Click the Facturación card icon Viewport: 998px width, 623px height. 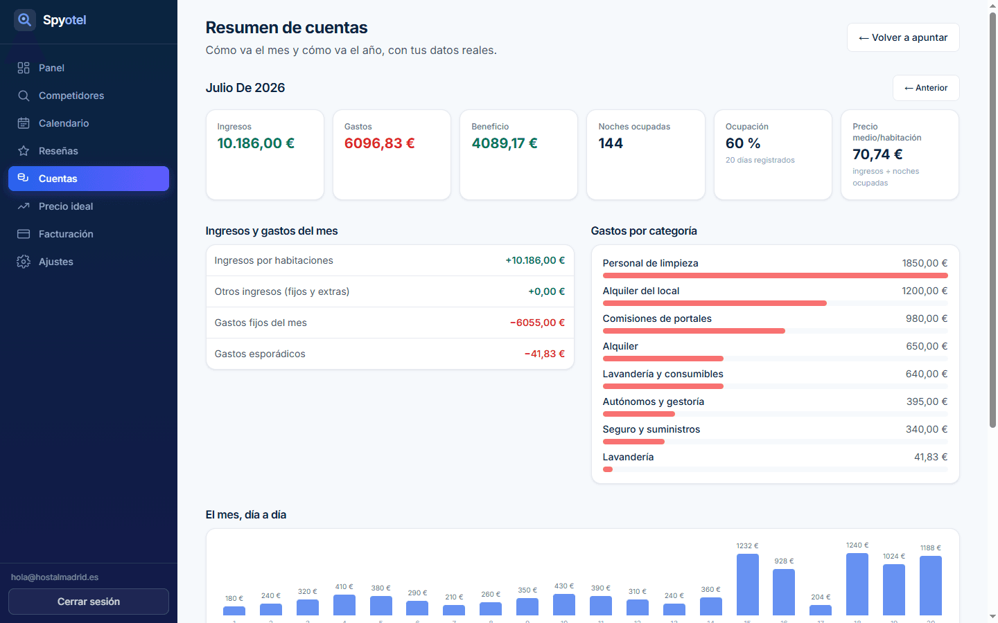coord(24,234)
